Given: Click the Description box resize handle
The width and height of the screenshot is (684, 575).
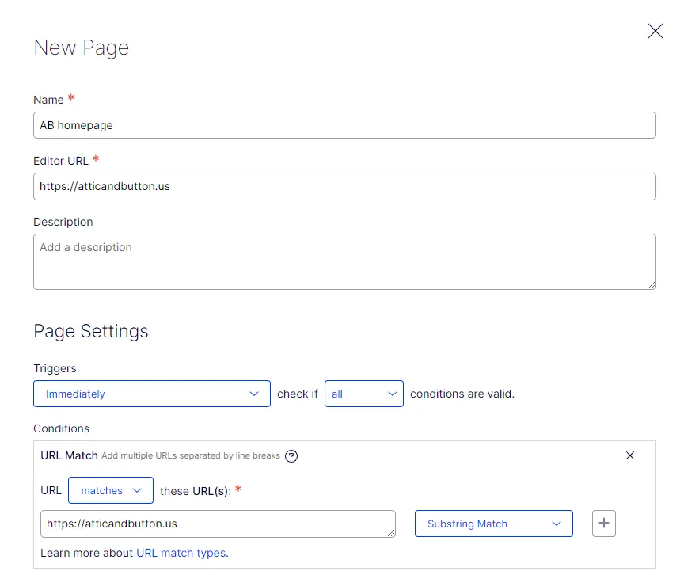Looking at the screenshot, I should pyautogui.click(x=652, y=285).
